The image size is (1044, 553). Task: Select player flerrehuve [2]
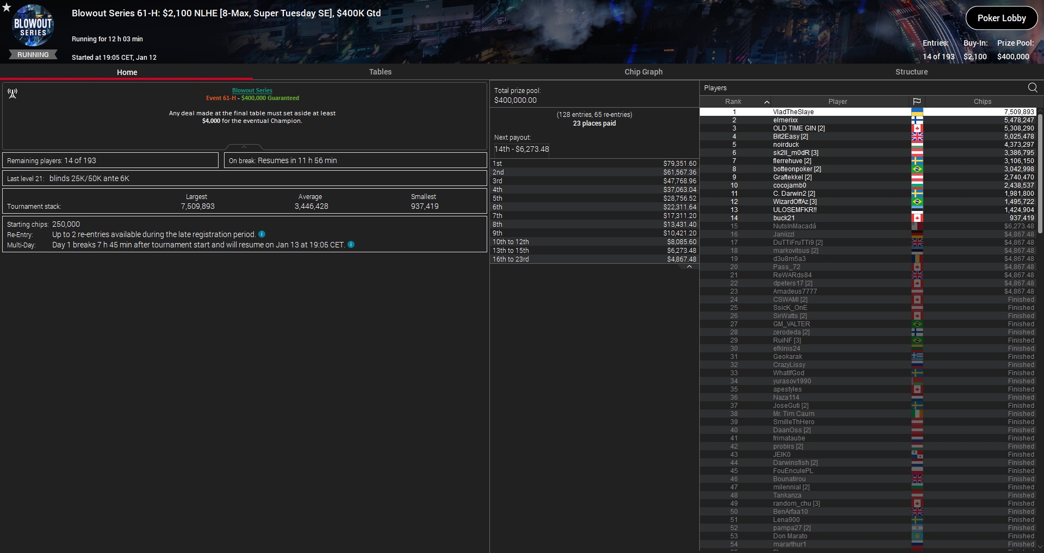pyautogui.click(x=868, y=161)
